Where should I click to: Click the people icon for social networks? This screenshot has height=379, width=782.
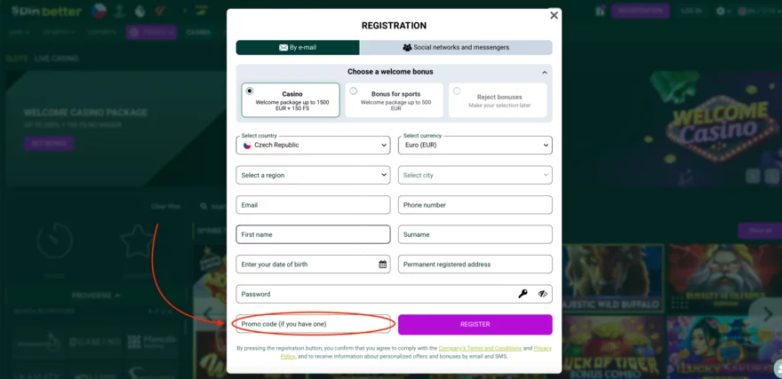pyautogui.click(x=407, y=48)
